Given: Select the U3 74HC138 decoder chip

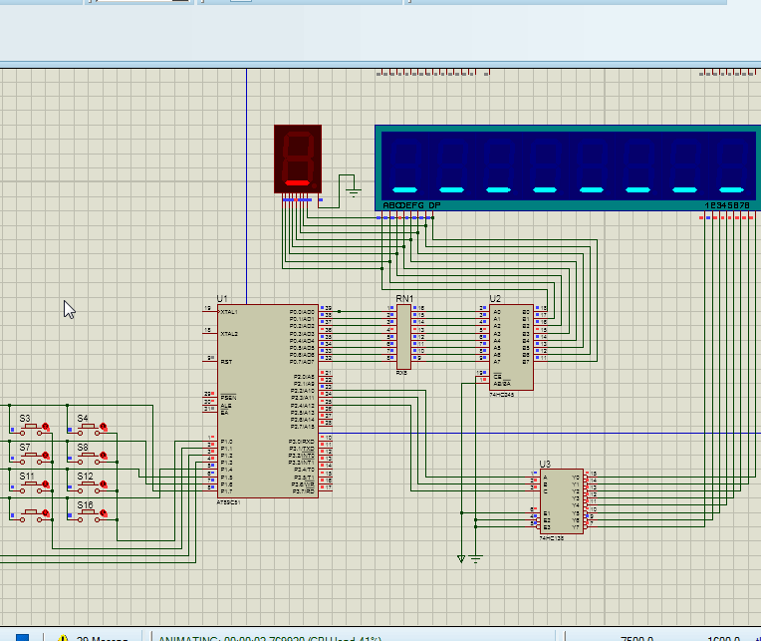Looking at the screenshot, I should pos(562,501).
